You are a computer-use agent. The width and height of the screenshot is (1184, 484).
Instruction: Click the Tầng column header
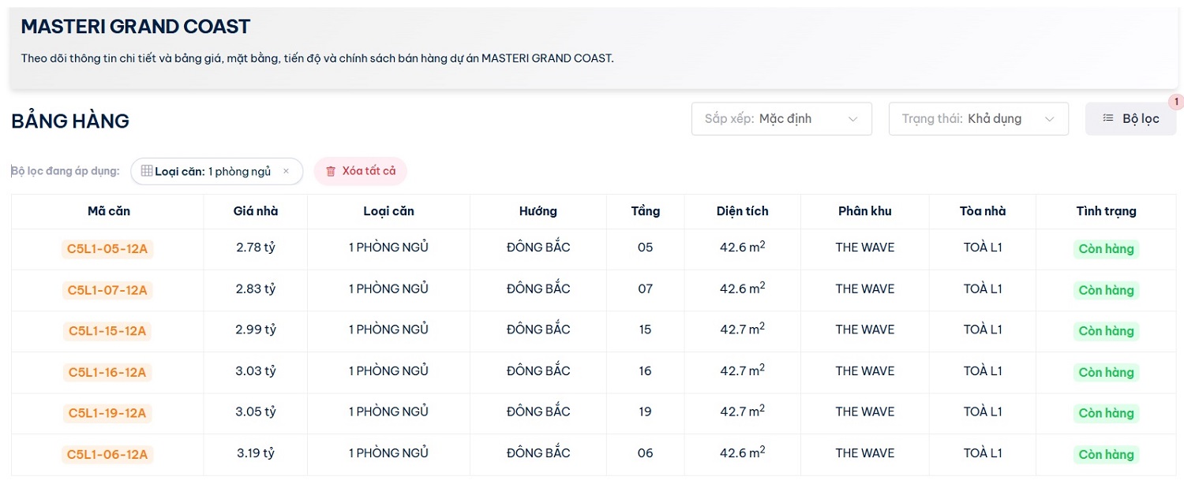tap(645, 210)
